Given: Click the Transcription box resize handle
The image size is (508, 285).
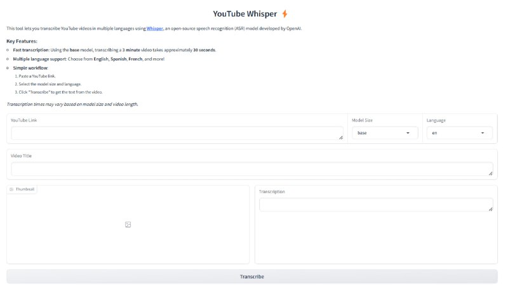Looking at the screenshot, I should pos(490,208).
